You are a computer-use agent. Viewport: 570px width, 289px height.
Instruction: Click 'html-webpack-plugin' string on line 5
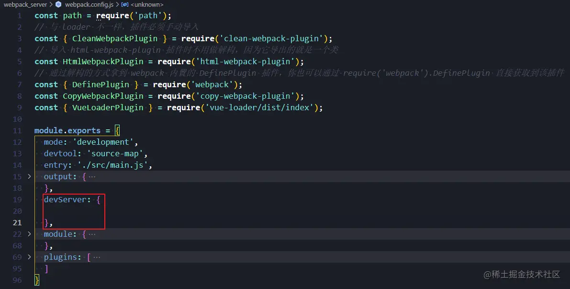point(245,61)
